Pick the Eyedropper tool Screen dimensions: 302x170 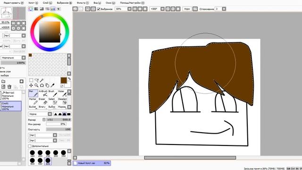(52, 85)
